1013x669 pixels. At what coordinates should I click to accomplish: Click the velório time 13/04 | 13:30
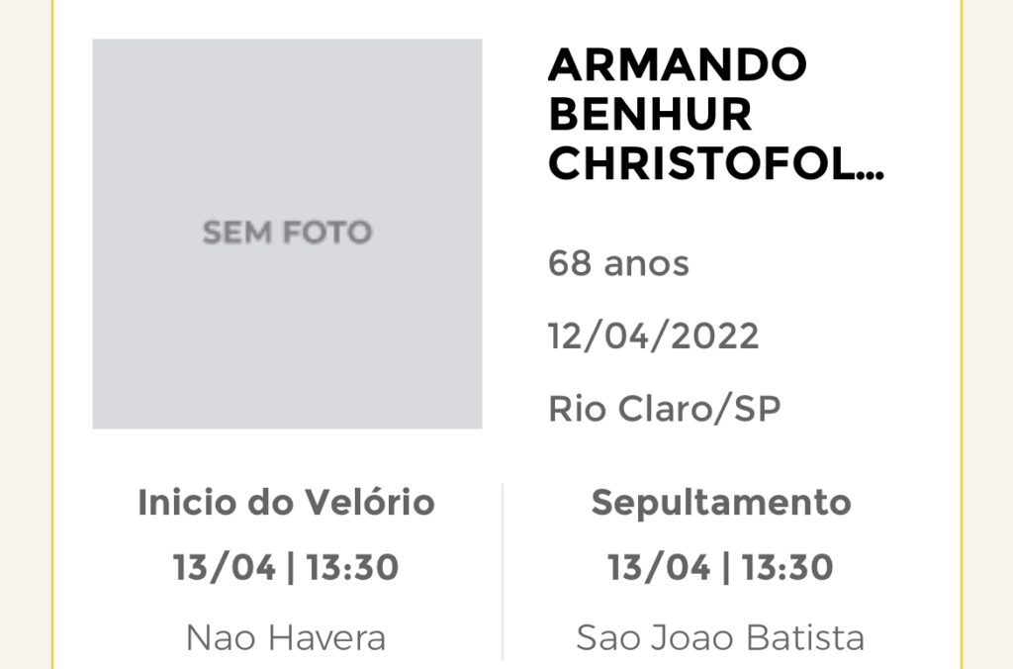[x=286, y=567]
